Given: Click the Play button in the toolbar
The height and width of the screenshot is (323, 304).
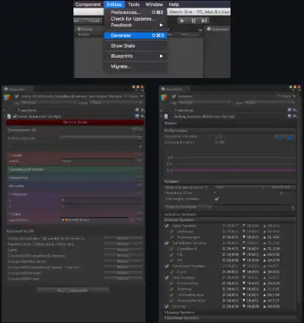Looking at the screenshot, I should (x=183, y=21).
